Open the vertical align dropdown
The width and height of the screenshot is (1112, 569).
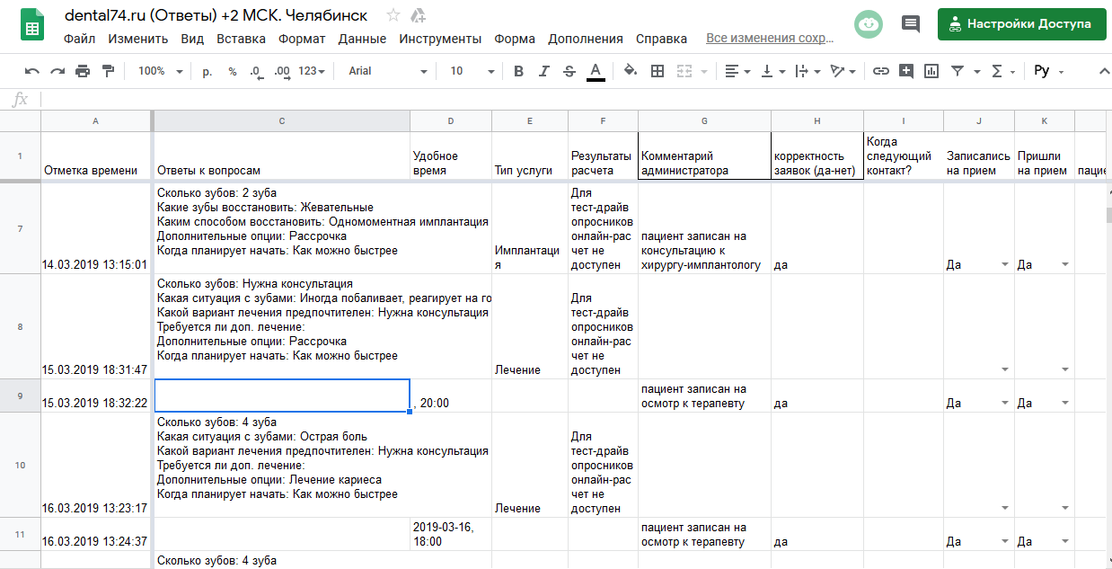click(x=773, y=71)
